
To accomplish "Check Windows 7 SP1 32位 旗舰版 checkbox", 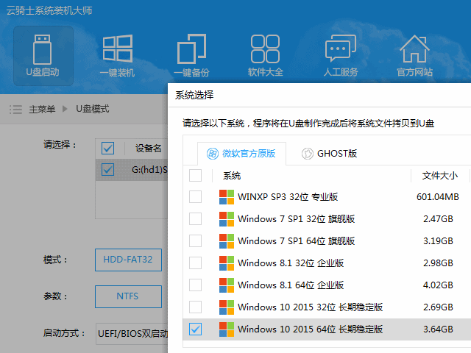I will (x=195, y=219).
